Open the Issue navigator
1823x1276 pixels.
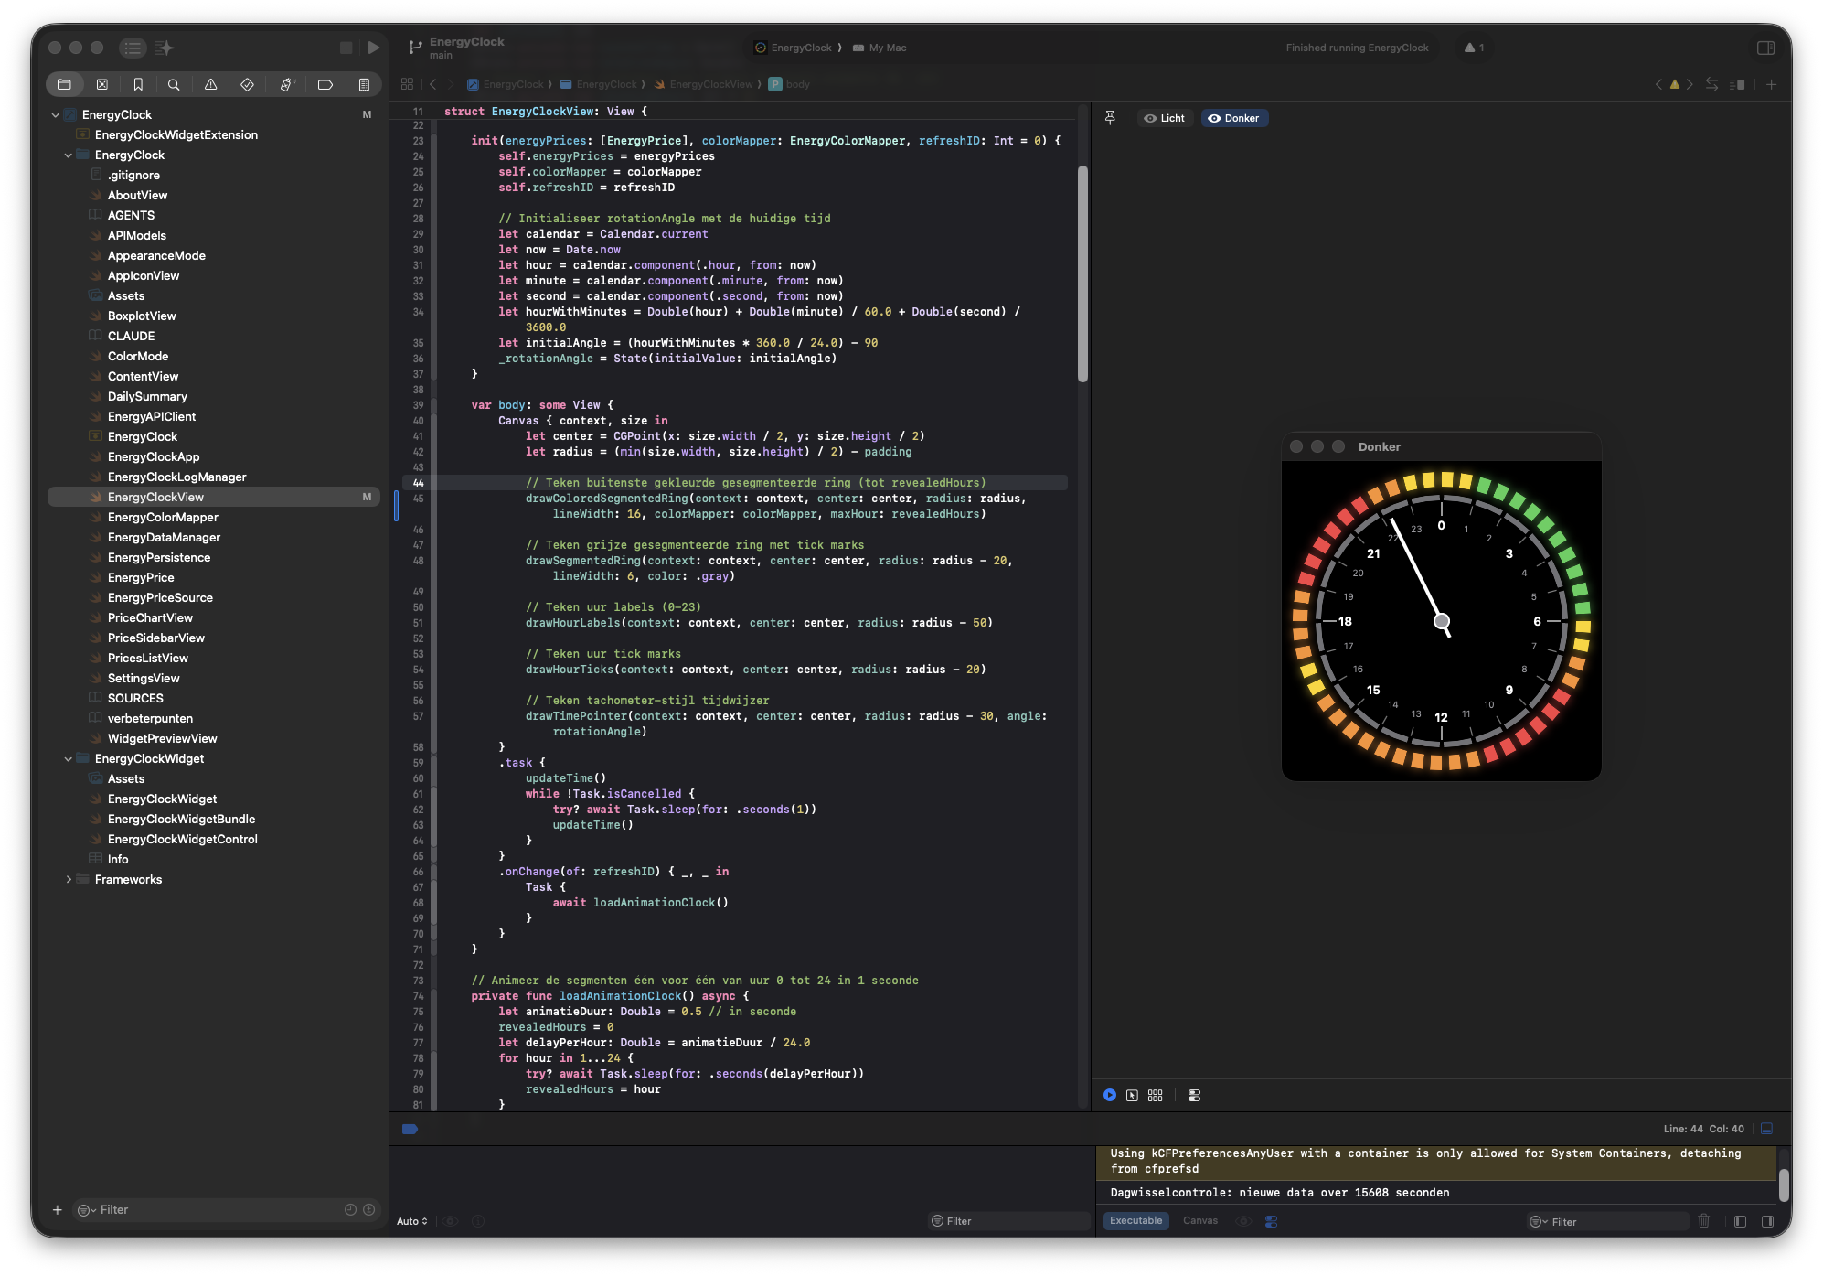tap(211, 84)
